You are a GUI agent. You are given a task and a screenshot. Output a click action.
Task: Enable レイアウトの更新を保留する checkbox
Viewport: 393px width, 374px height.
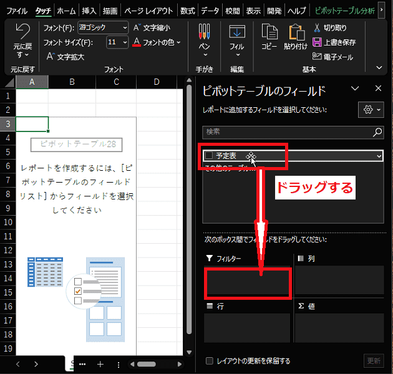click(210, 361)
